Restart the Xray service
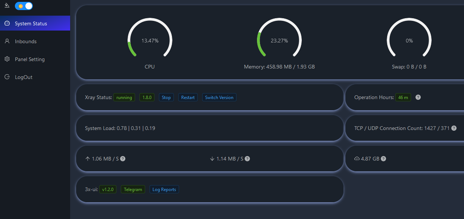Screen dimensions: 464x219 (188, 98)
